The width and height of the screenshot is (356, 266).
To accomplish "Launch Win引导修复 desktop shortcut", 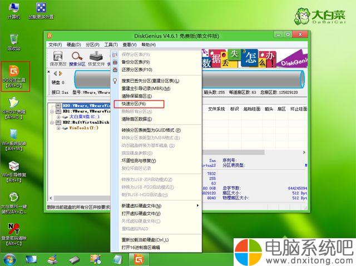I will coord(14,171).
